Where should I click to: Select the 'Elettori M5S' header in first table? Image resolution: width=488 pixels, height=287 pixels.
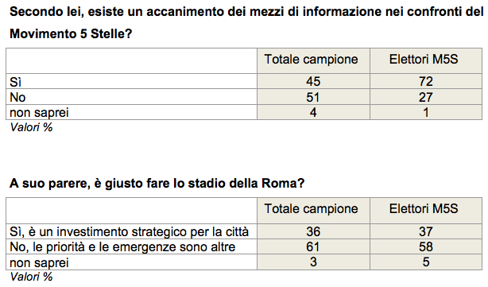tap(424, 59)
